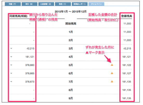Expand the 6月 row chevron
Image resolution: width=143 pixels, height=105 pixels.
pyautogui.click(x=11, y=73)
